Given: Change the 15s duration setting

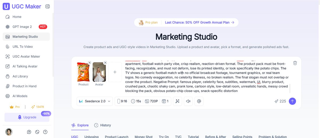Looking at the screenshot, I should coord(136,101).
